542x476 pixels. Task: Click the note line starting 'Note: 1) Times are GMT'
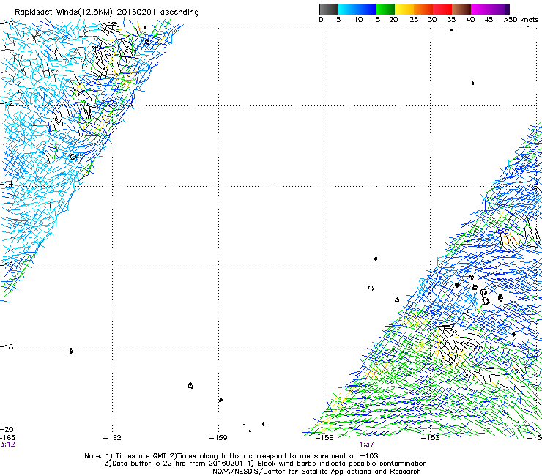pyautogui.click(x=231, y=456)
